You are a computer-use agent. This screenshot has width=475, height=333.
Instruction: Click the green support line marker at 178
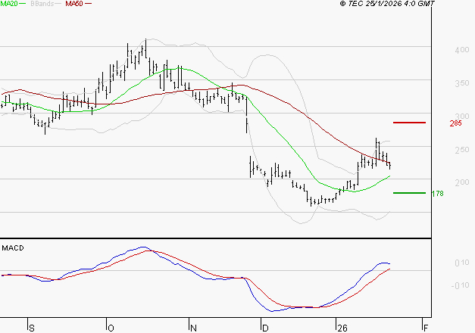pos(409,193)
